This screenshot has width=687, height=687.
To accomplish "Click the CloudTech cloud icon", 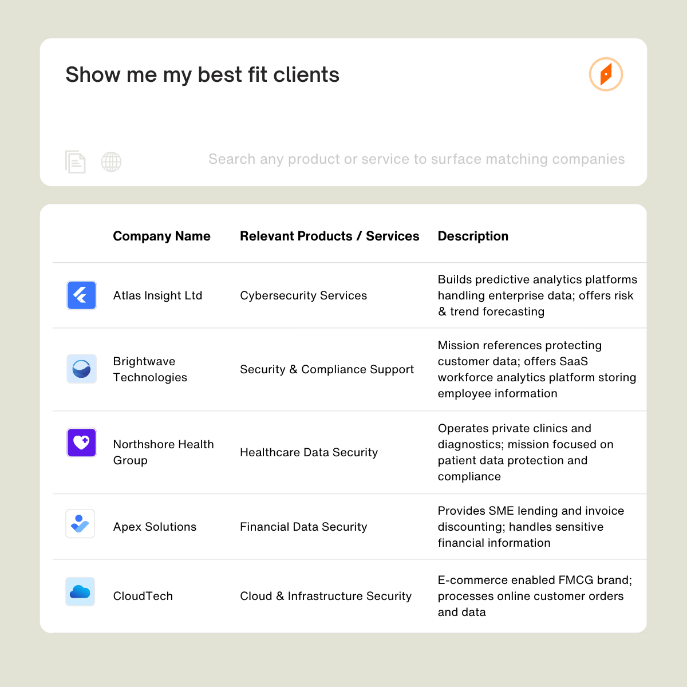I will click(80, 591).
